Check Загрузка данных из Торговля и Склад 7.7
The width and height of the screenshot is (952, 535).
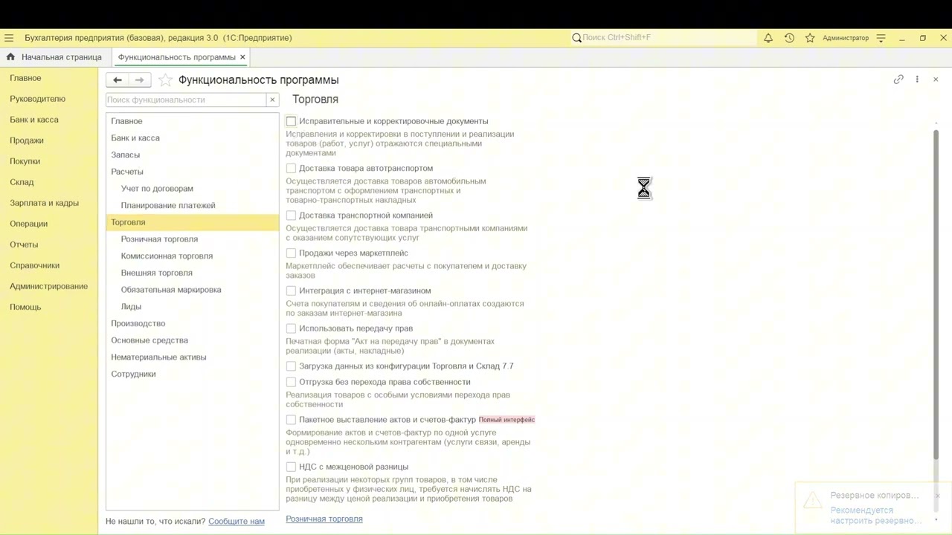[291, 366]
